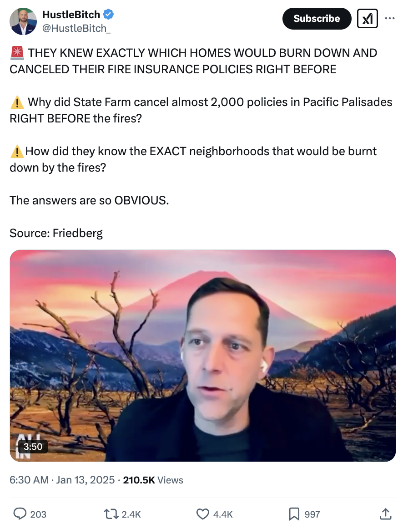
Task: Open the 6:30 AM Jan 13, 2025 timestamp
Action: pos(62,480)
